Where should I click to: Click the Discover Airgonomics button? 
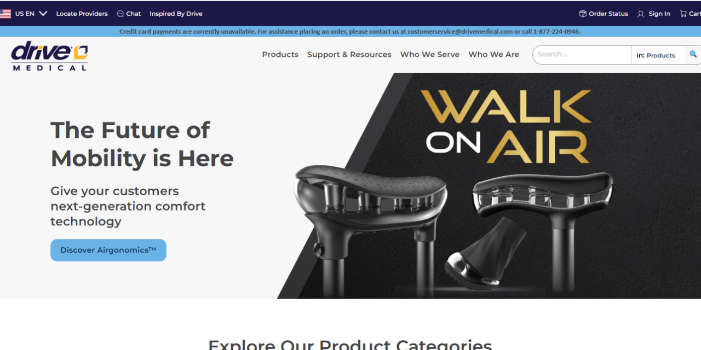[x=108, y=250]
